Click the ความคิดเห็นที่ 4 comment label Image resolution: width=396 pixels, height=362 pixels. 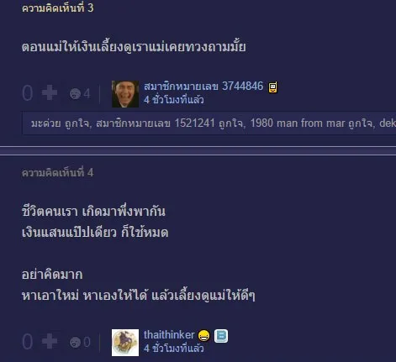coord(58,173)
